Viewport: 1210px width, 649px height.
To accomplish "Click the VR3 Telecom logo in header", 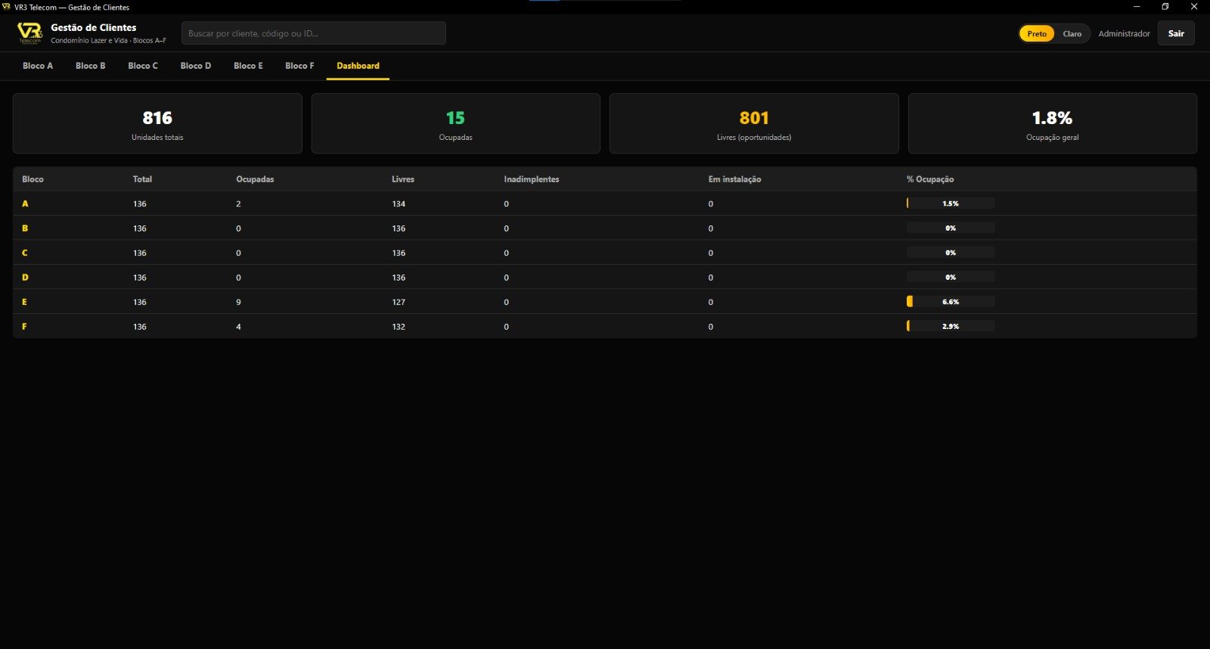I will click(30, 33).
